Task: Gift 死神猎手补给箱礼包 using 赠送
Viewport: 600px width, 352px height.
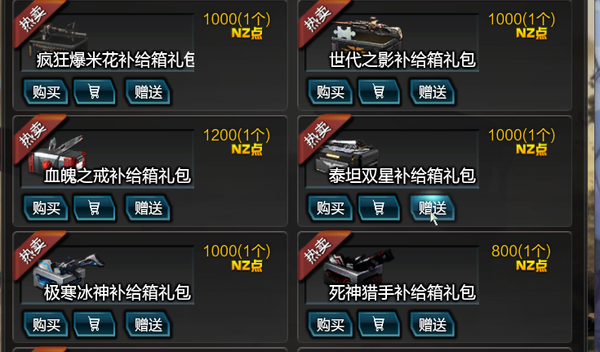Action: click(x=433, y=325)
